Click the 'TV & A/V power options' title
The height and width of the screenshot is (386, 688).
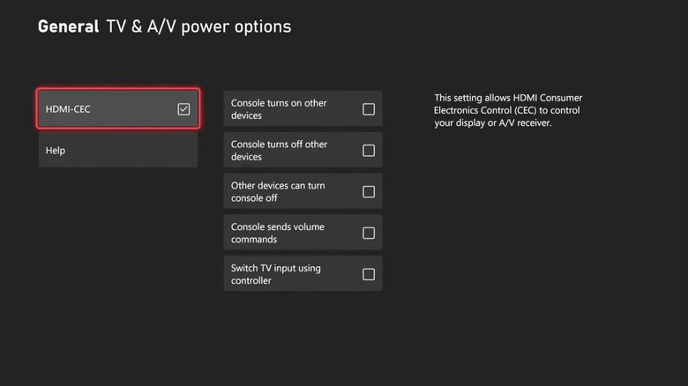(198, 26)
